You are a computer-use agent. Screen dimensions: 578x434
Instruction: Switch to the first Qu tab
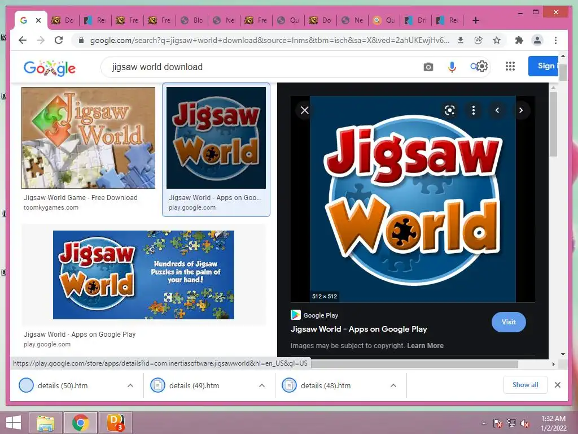pyautogui.click(x=288, y=20)
